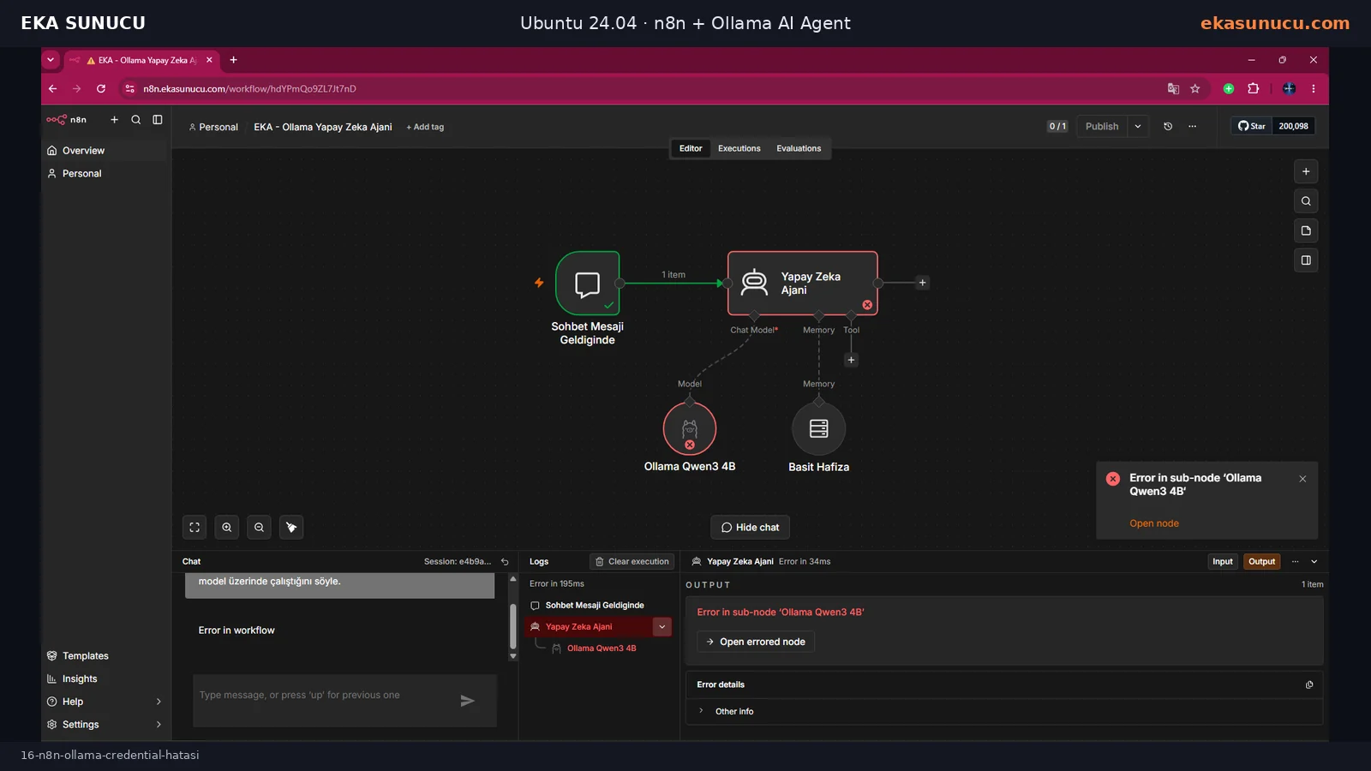Viewport: 1371px width, 771px height.
Task: Select Ollama Qwen3 4B log entry
Action: tap(602, 648)
